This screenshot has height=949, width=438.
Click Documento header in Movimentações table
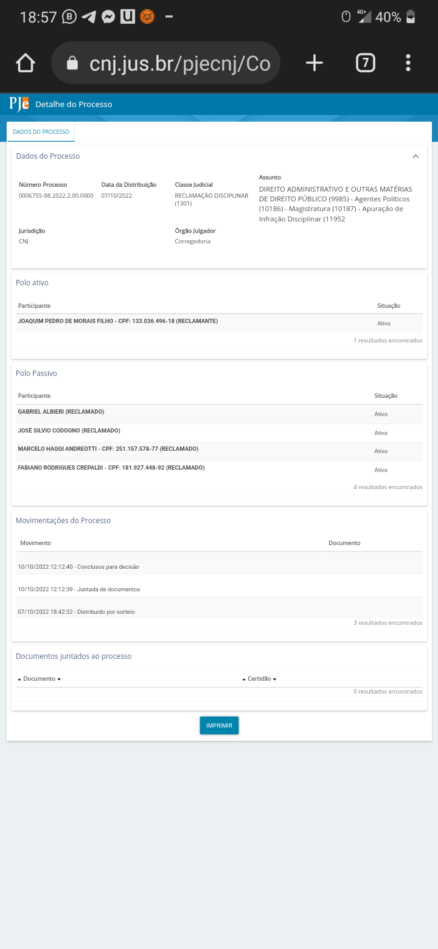click(344, 543)
